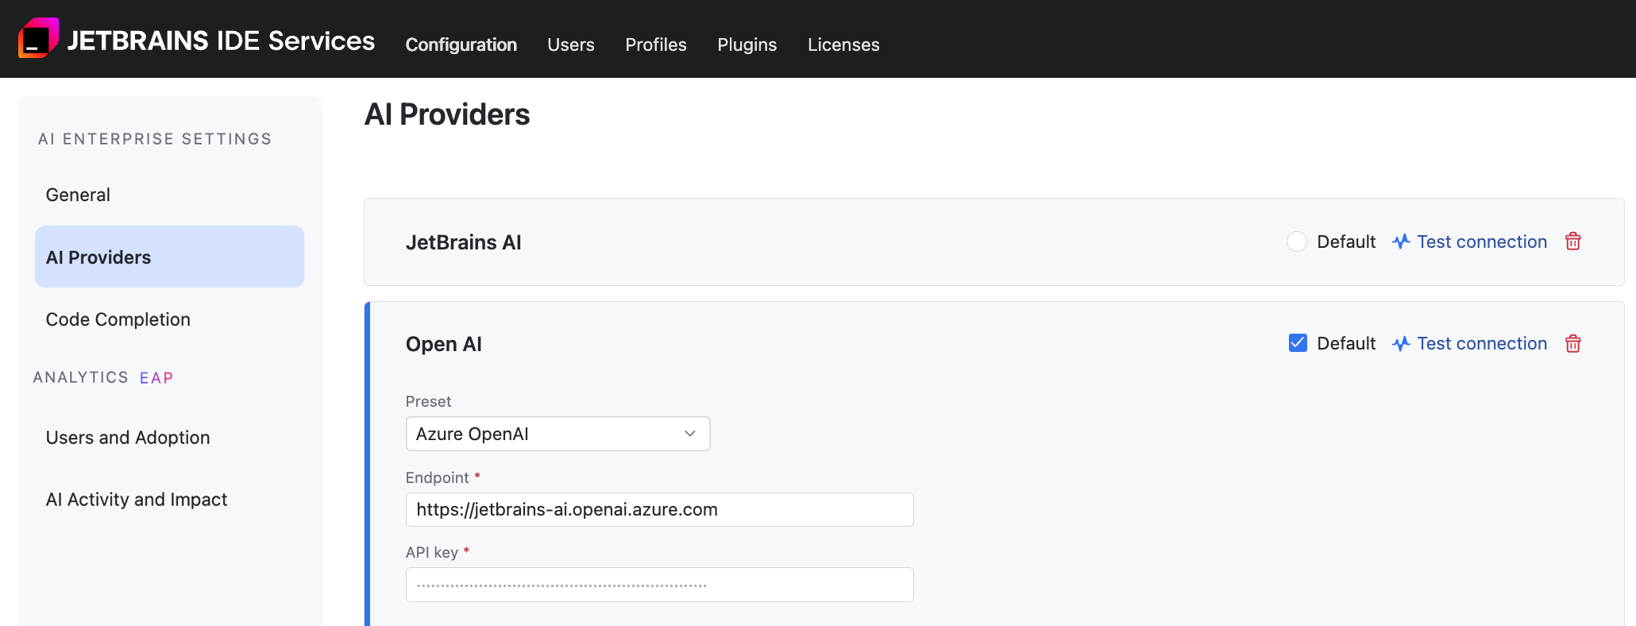The image size is (1636, 626).
Task: Click the JetBrains IDE Services logo icon
Action: click(38, 38)
